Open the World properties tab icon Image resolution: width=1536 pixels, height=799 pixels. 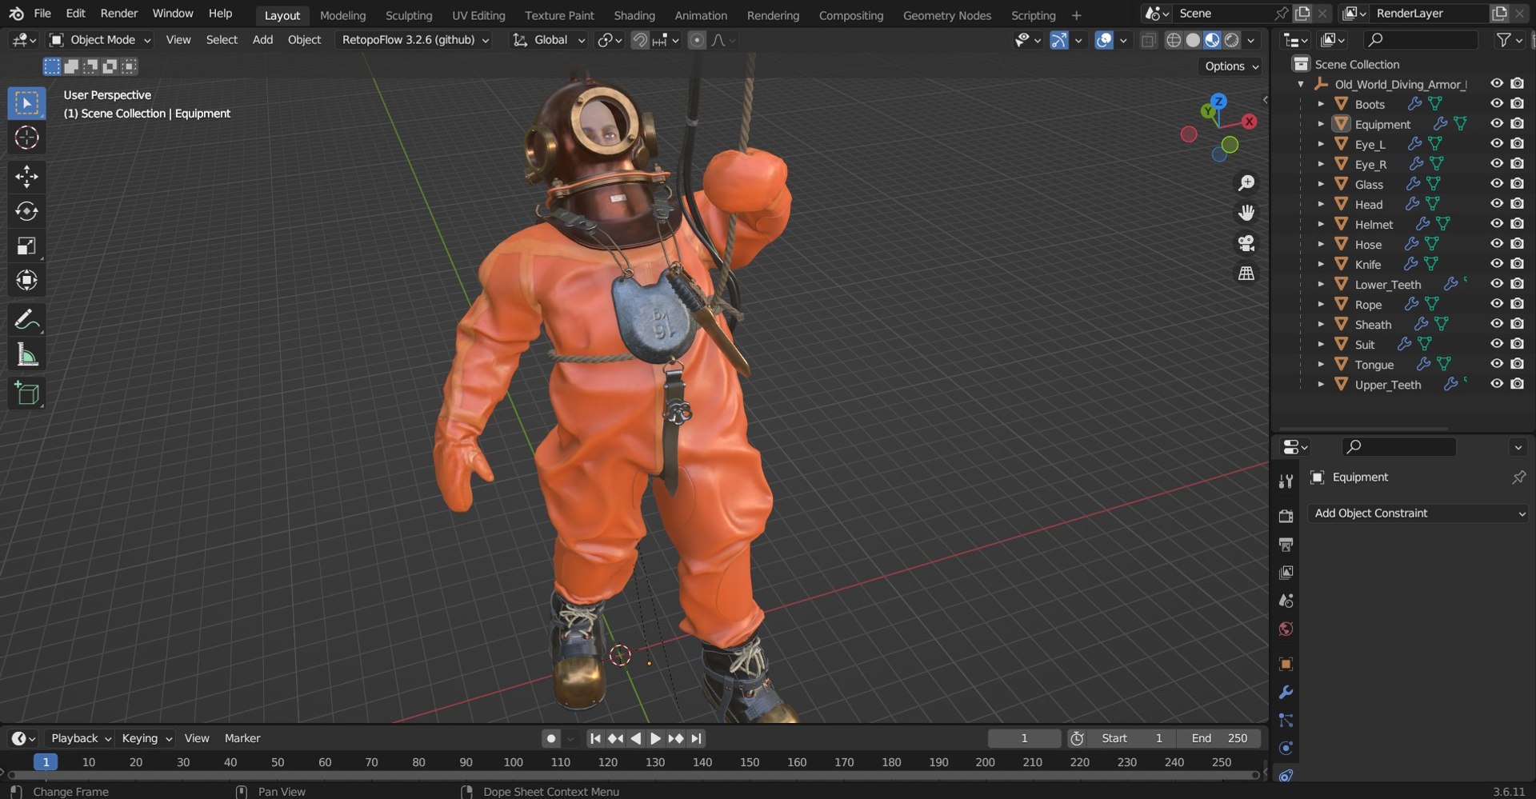(1286, 629)
